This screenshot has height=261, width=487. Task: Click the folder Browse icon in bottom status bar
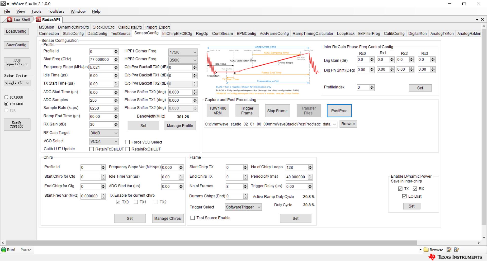point(426,250)
